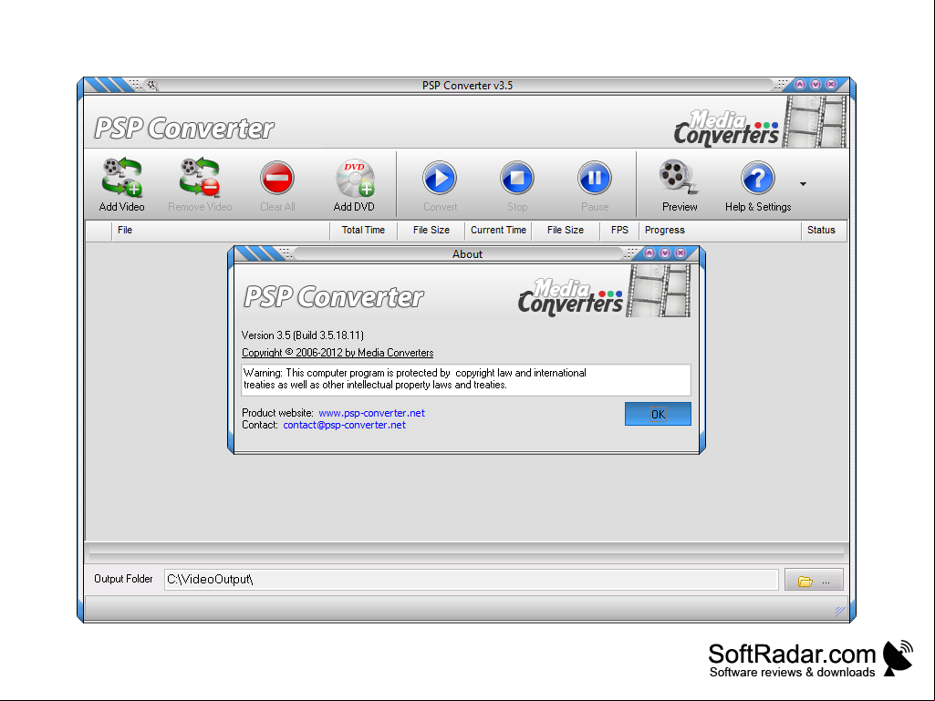Click the Add DVD disc icon
Viewport: 935px width, 701px height.
pyautogui.click(x=354, y=178)
